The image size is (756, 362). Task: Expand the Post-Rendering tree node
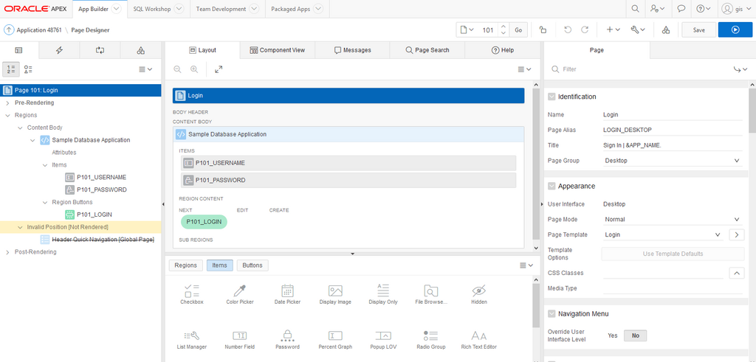7,252
